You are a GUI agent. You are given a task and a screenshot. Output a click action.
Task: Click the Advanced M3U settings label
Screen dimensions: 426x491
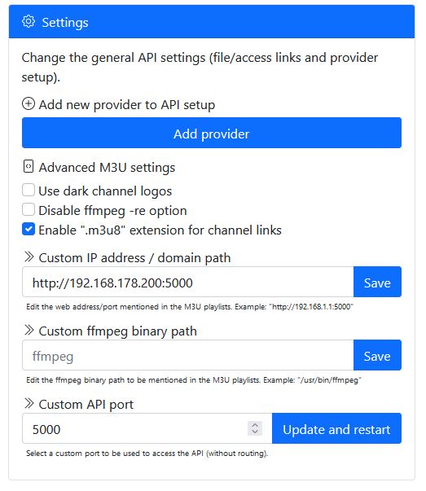pos(107,167)
